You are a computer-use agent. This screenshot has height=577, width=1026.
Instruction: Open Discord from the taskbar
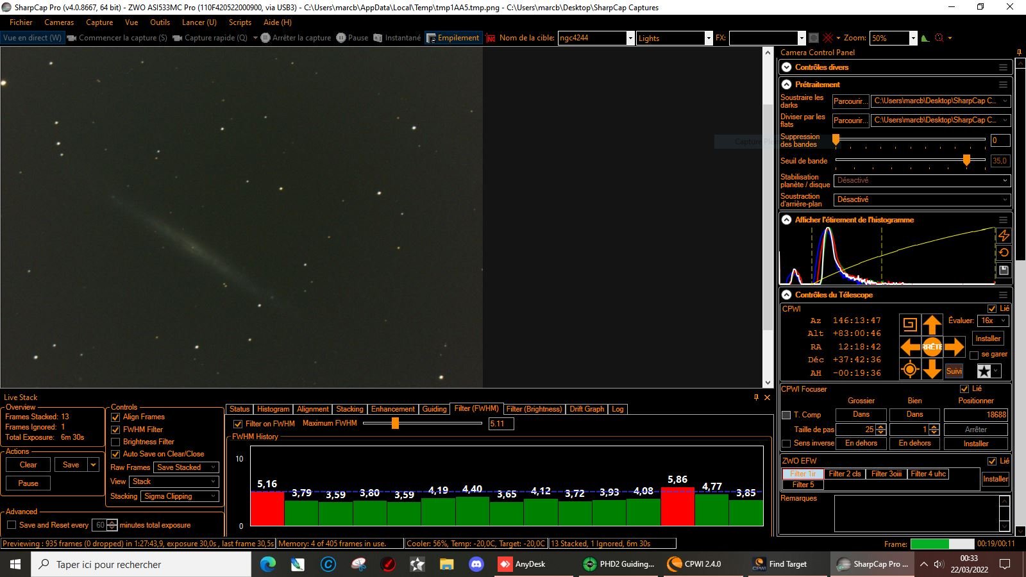[x=476, y=564]
